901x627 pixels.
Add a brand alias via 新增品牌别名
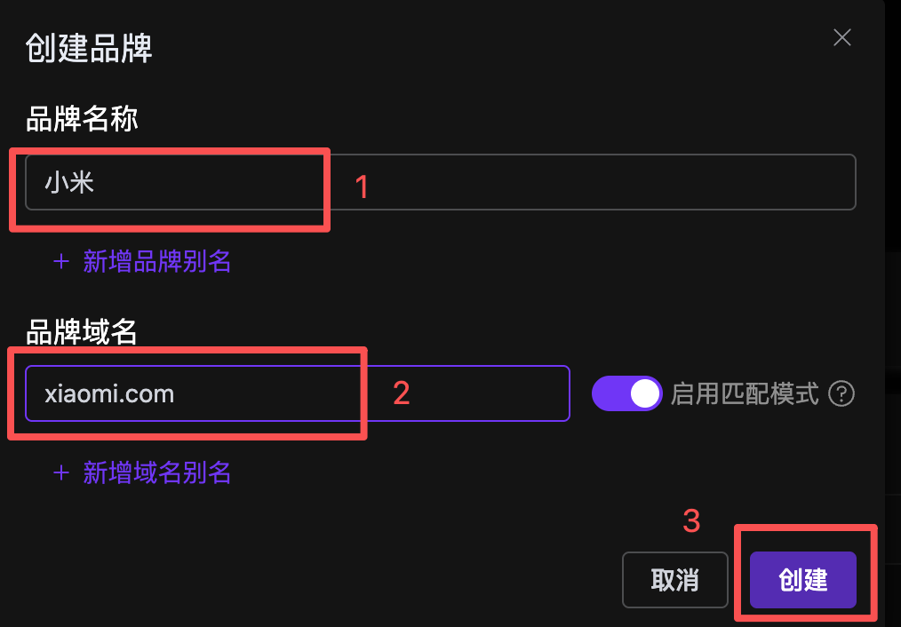point(156,261)
